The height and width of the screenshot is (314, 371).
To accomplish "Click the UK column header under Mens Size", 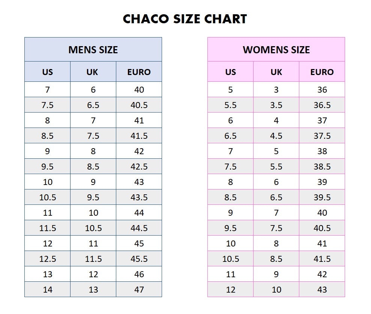I will [x=92, y=72].
